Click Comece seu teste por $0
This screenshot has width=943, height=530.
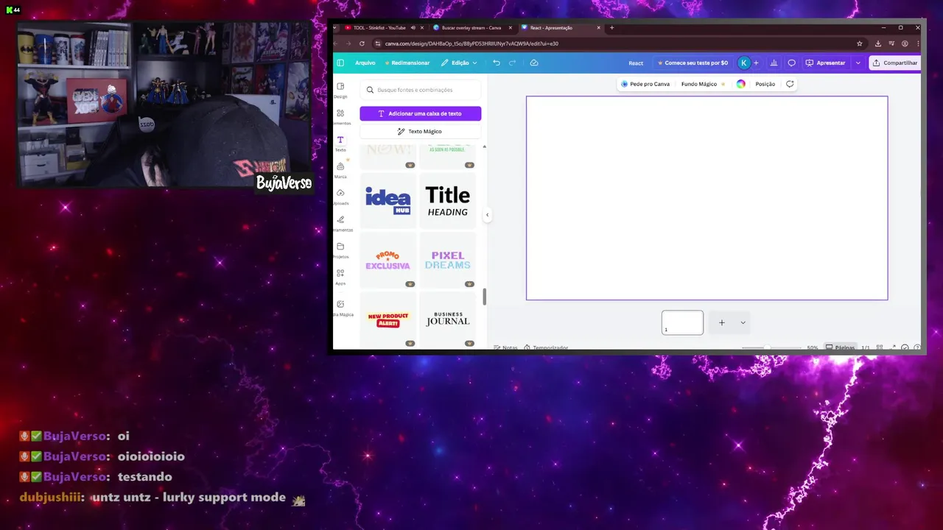[x=693, y=63]
